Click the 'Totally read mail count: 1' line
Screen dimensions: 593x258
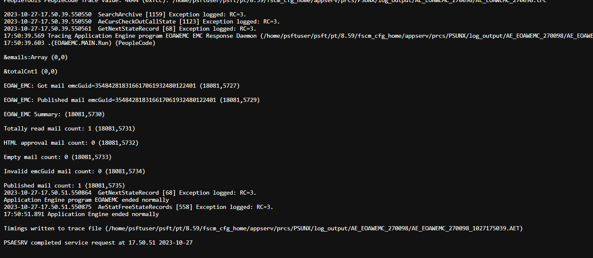pyautogui.click(x=69, y=128)
